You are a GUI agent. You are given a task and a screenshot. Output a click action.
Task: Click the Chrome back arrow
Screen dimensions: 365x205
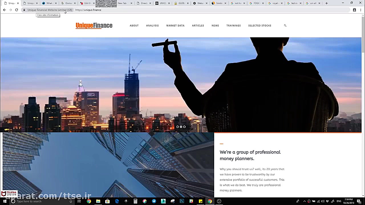4,10
